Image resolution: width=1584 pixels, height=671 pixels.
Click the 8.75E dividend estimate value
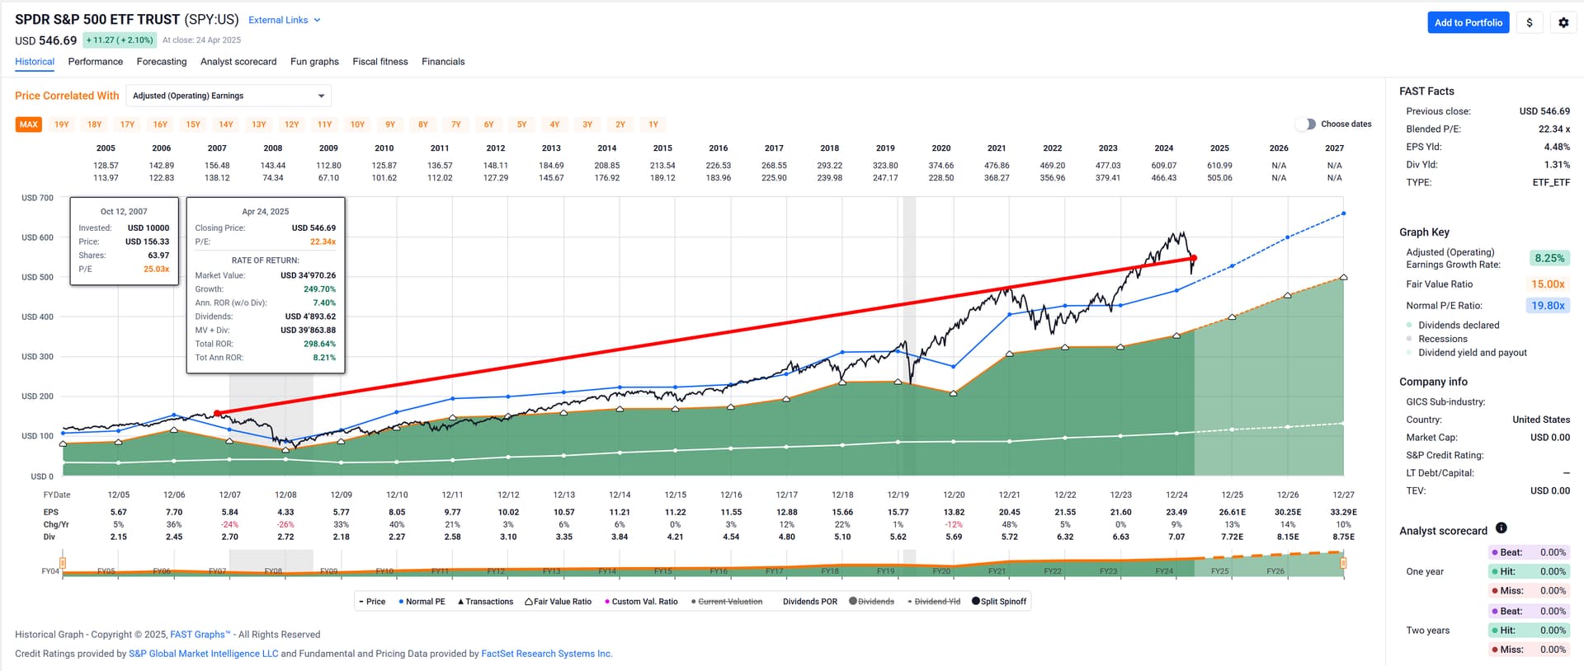[1343, 537]
